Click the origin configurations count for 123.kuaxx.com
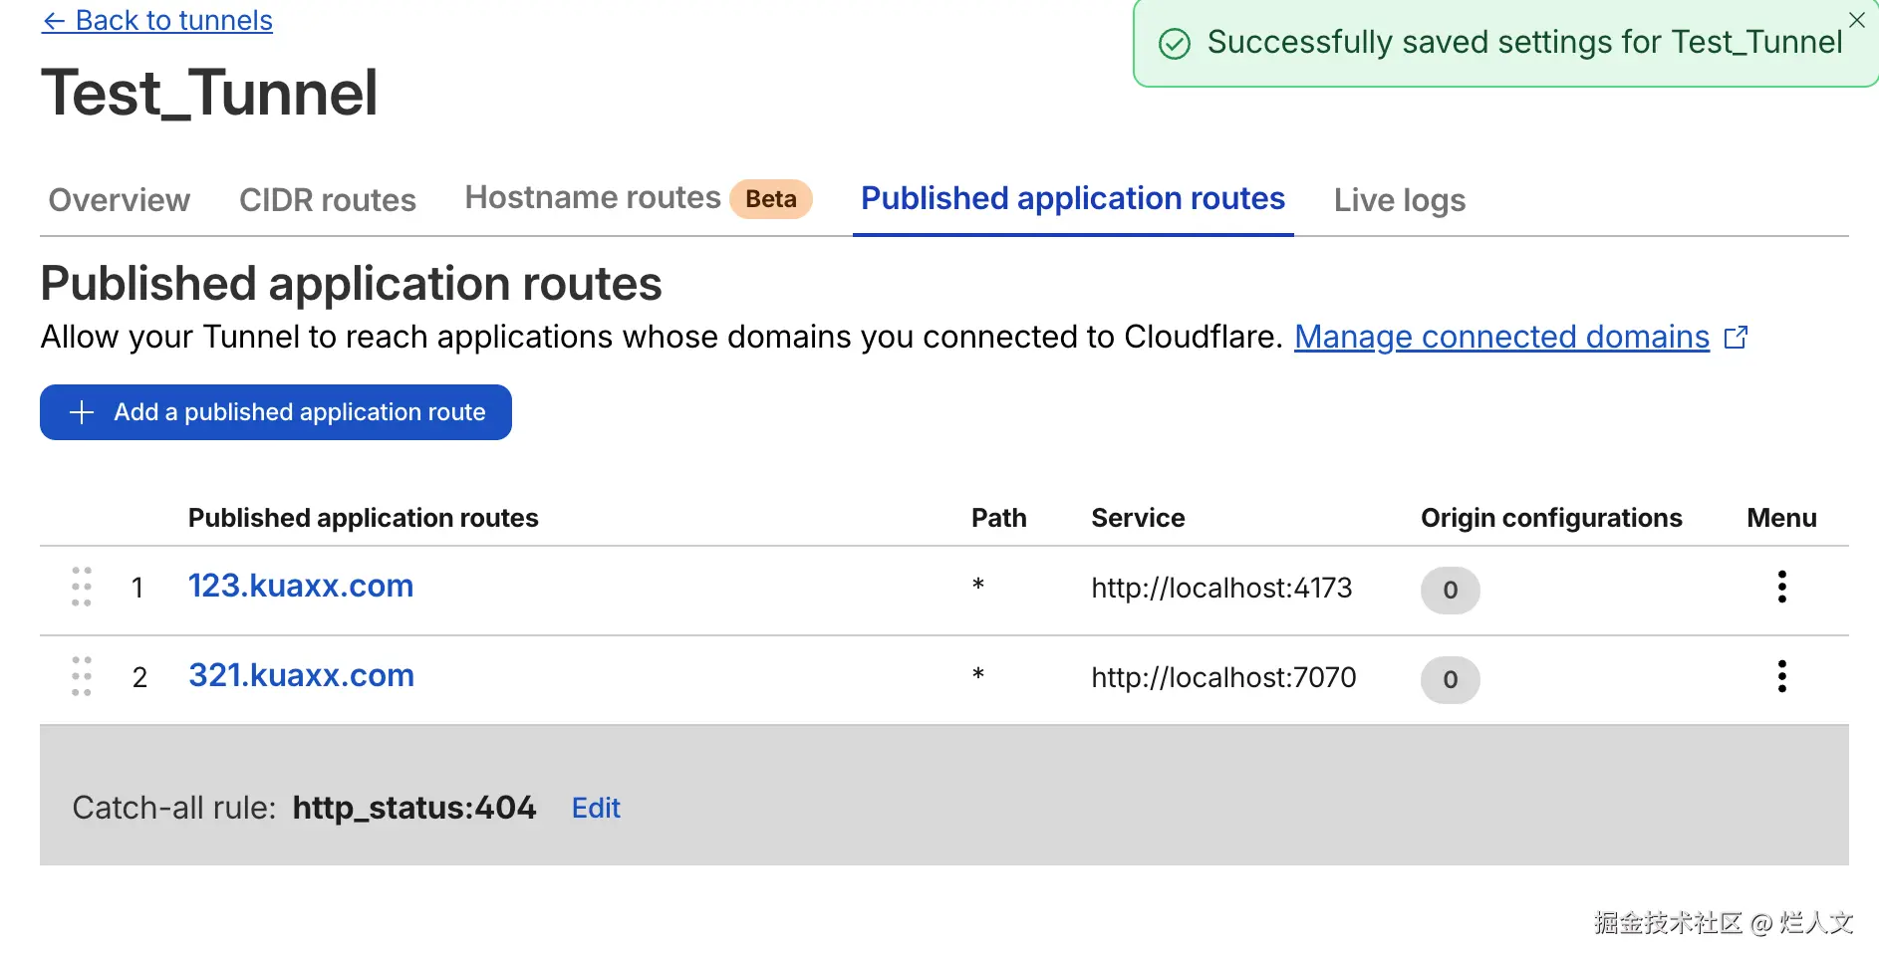 click(x=1450, y=591)
